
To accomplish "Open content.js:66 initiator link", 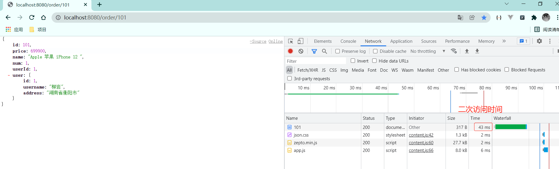I will coord(421,150).
